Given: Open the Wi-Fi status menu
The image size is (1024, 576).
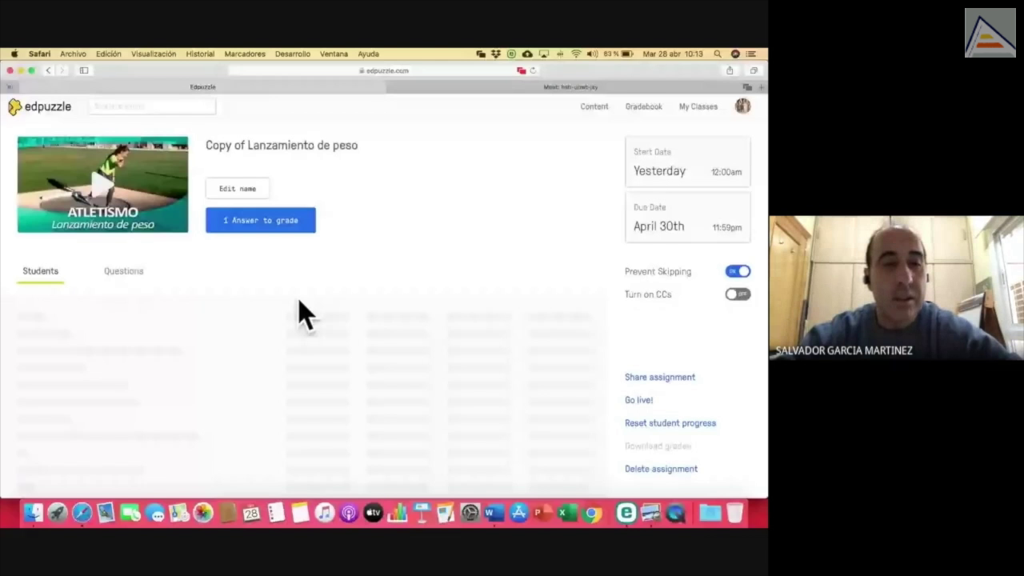Looking at the screenshot, I should 576,54.
